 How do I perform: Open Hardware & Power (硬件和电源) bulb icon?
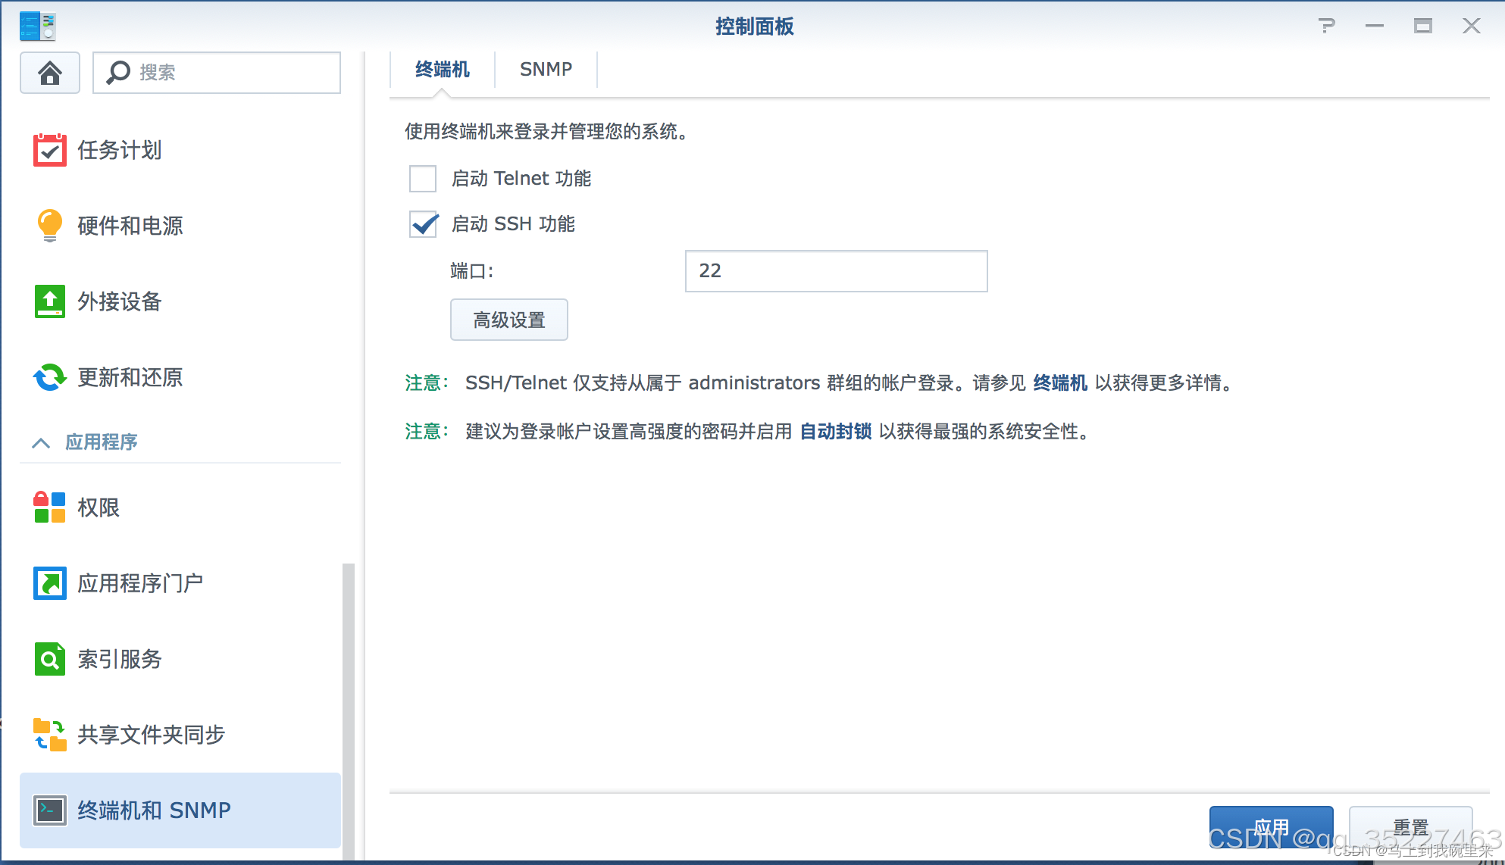coord(50,226)
